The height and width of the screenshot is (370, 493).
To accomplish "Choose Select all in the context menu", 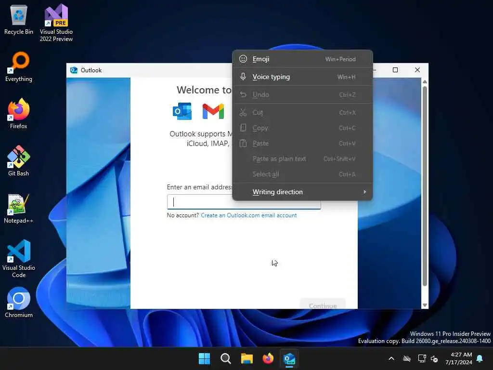I will (x=302, y=174).
